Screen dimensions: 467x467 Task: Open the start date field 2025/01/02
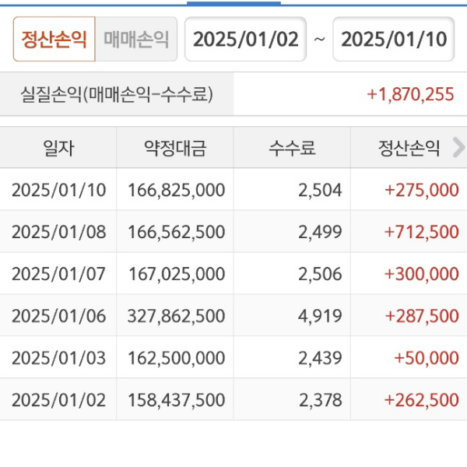coord(246,39)
